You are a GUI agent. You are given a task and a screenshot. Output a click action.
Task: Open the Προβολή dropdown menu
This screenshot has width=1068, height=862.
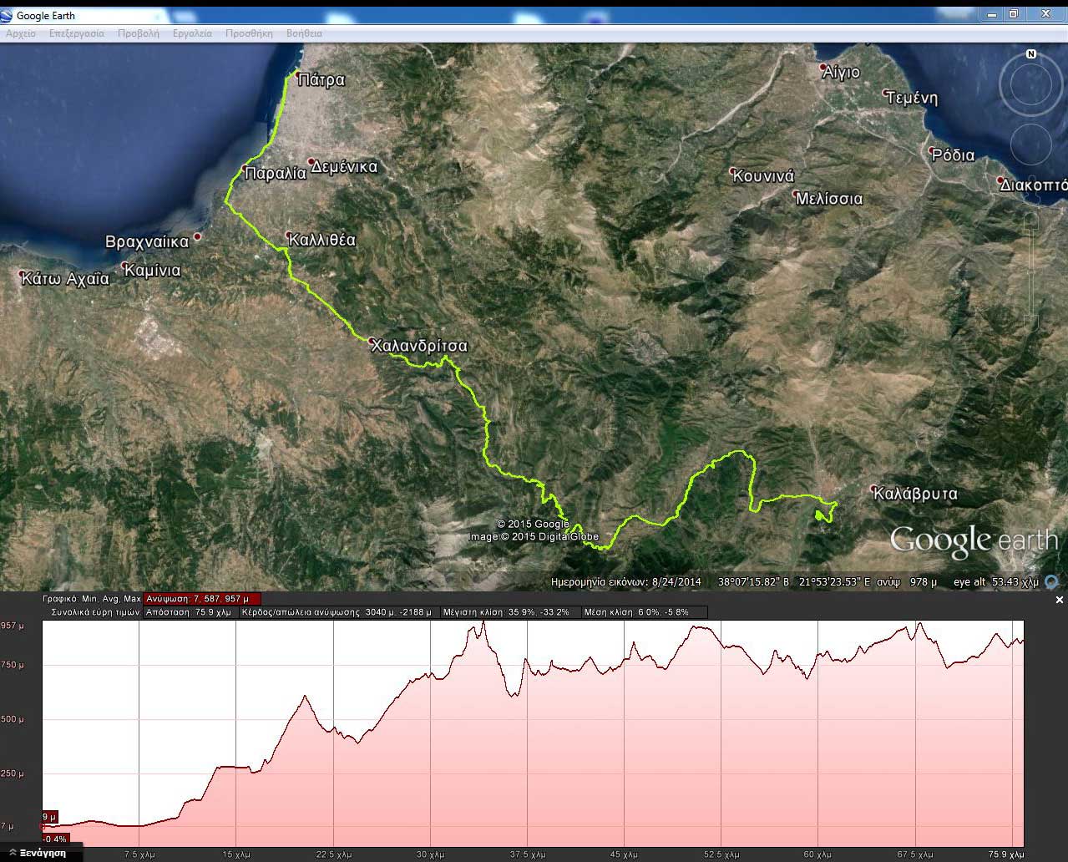point(138,33)
